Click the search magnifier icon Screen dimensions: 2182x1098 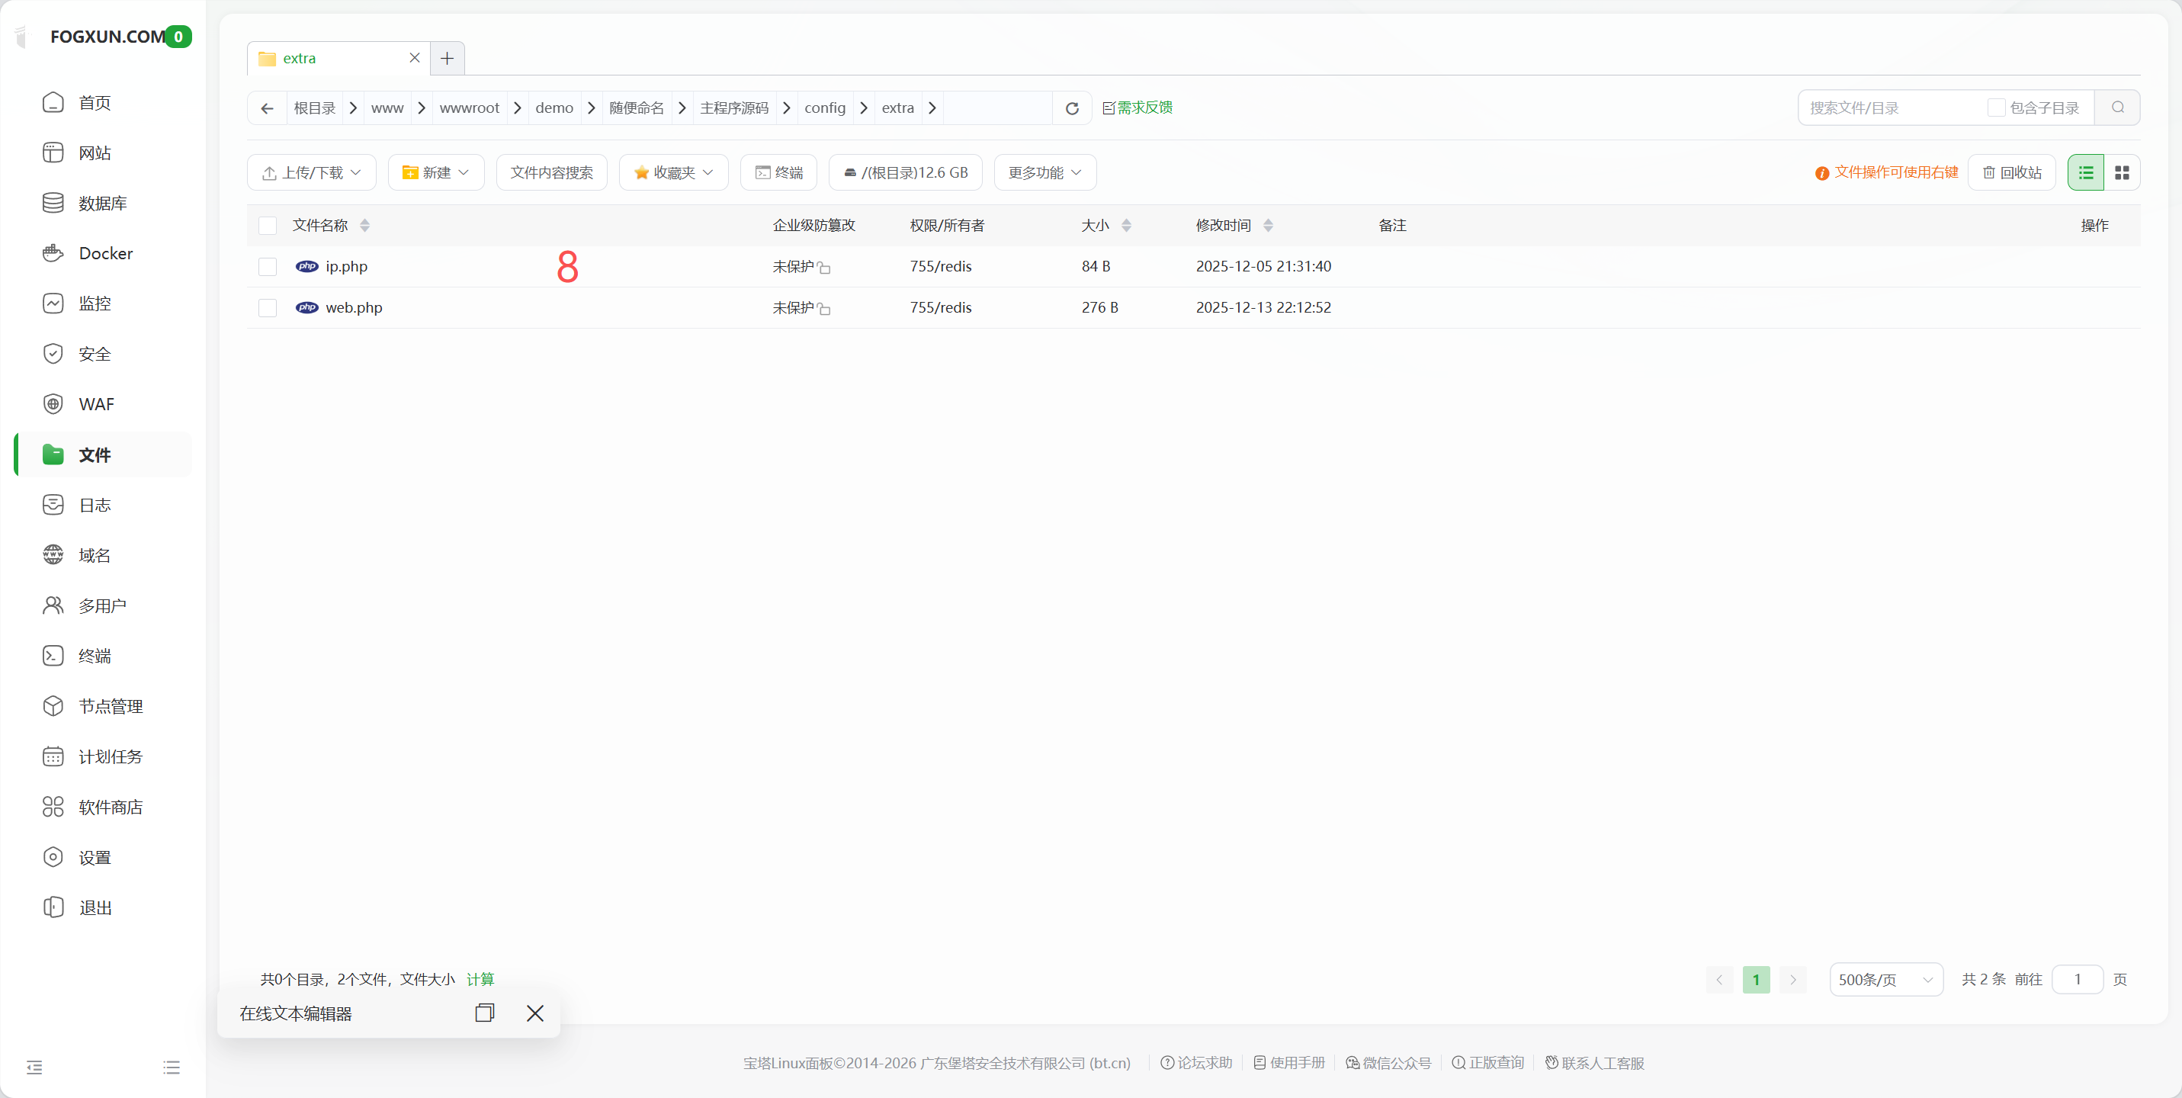pos(2116,108)
